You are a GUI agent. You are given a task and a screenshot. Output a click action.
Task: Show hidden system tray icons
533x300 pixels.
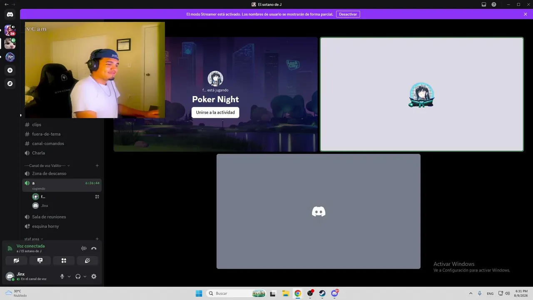tap(471, 293)
